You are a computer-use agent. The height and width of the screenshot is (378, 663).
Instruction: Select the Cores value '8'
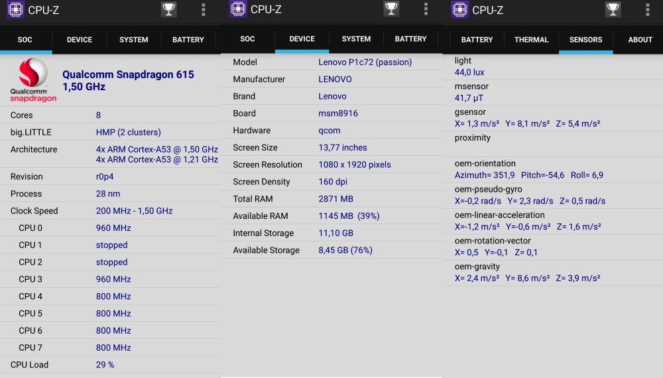click(98, 115)
